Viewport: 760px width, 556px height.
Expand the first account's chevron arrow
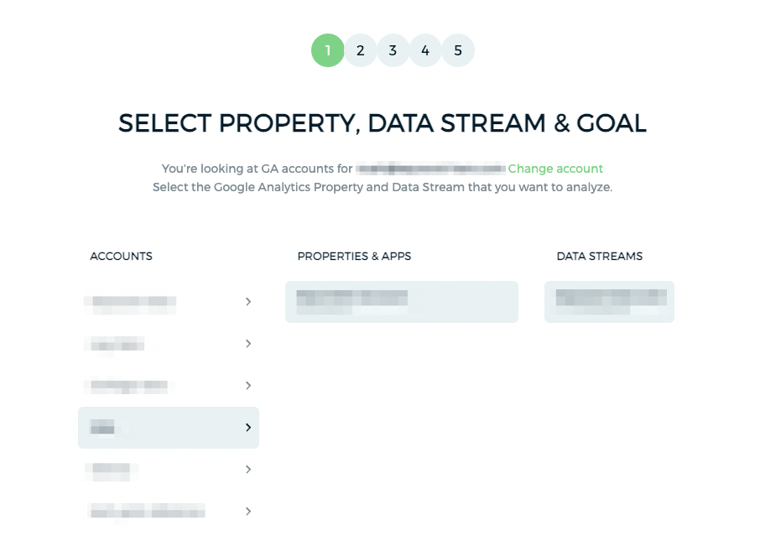[x=248, y=302]
